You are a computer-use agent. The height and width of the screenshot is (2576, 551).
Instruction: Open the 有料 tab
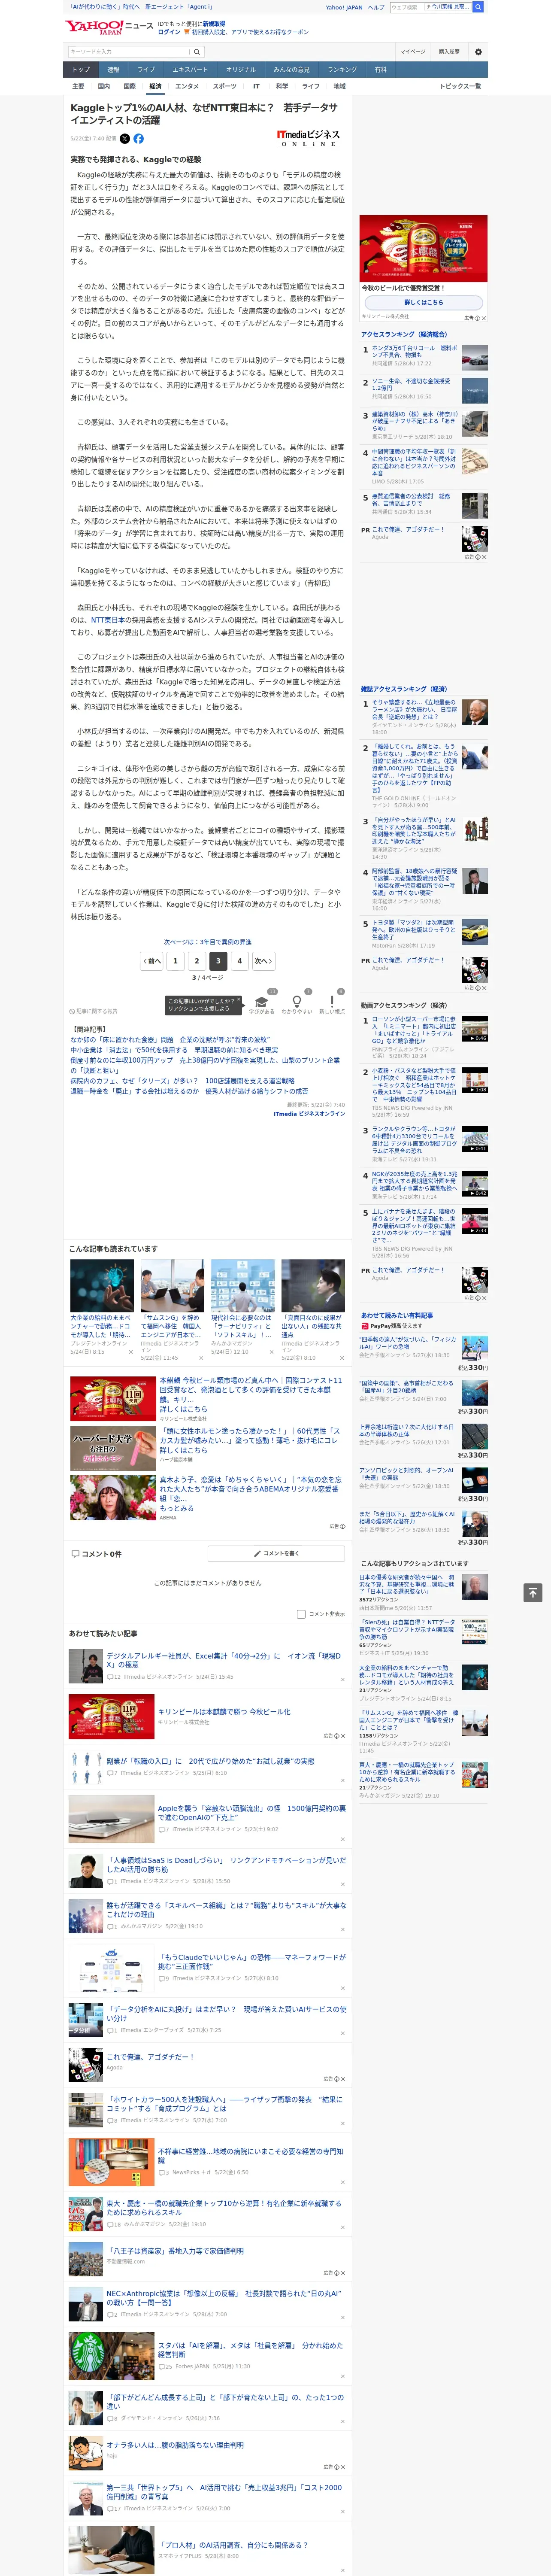coord(380,70)
